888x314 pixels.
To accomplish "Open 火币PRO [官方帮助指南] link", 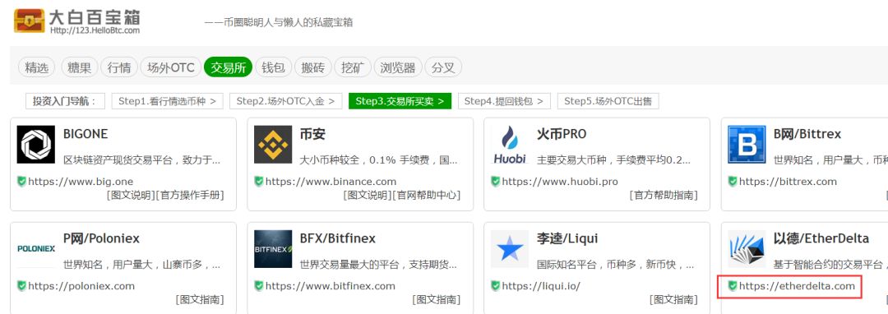I will point(664,195).
